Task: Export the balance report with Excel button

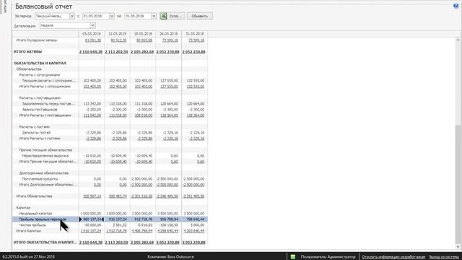Action: 173,16
